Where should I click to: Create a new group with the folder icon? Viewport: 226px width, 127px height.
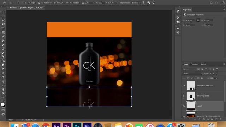point(212,119)
